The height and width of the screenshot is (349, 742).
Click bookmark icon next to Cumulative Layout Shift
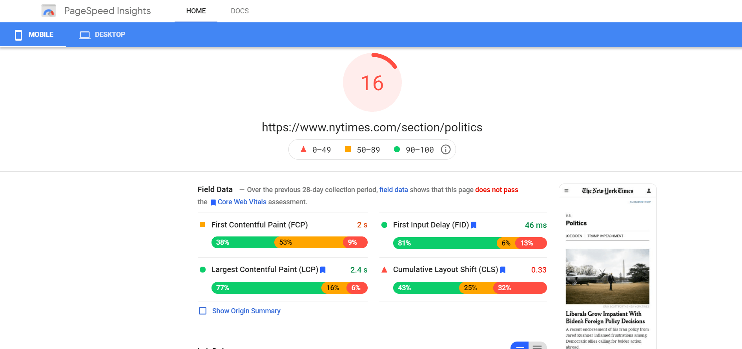point(503,270)
